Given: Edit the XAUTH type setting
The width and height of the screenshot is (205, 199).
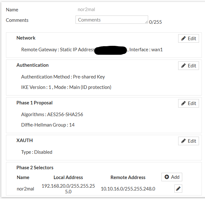Looking at the screenshot, I should [189, 141].
